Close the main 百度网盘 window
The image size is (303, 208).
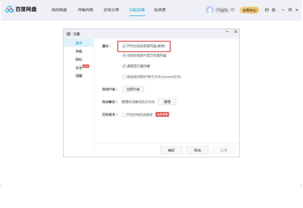coord(297,10)
